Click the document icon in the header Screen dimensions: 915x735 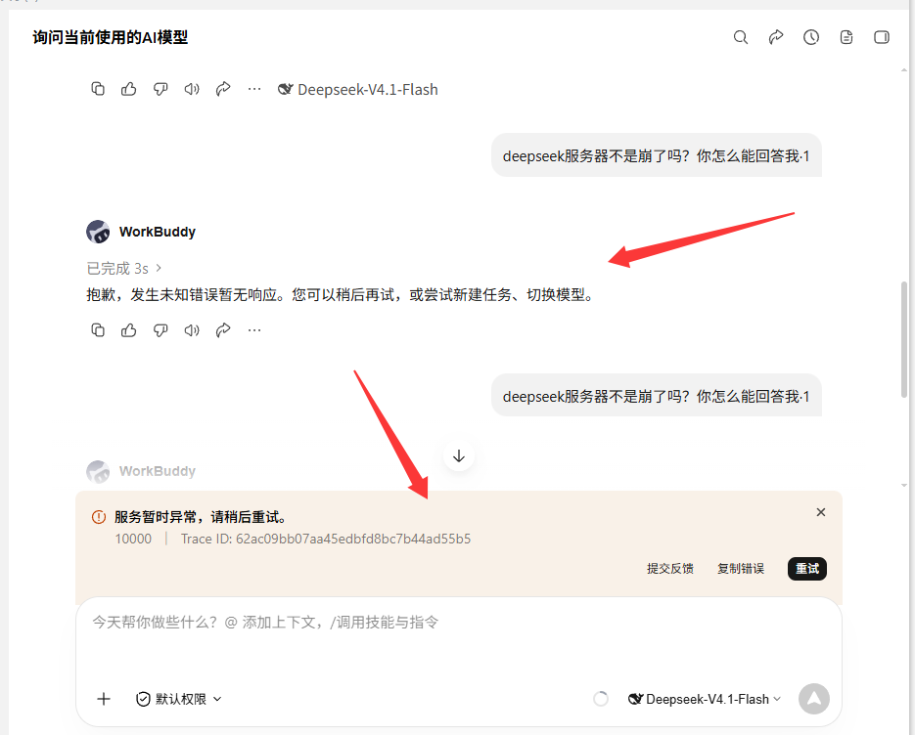click(846, 37)
